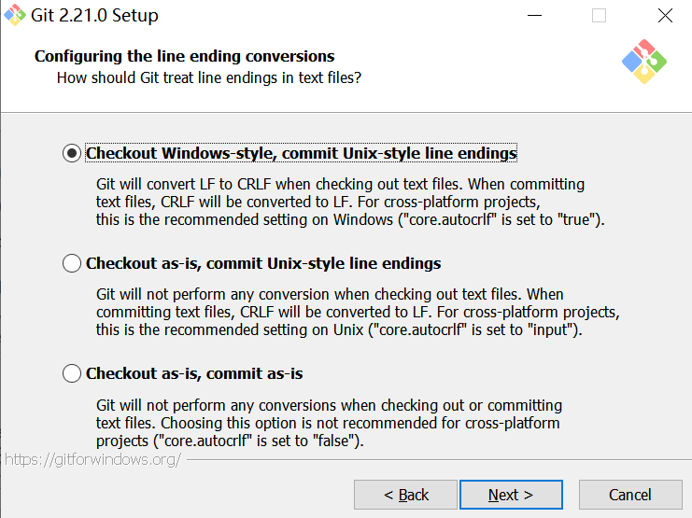This screenshot has width=692, height=518.
Task: Go back with the Back button
Action: pos(406,495)
